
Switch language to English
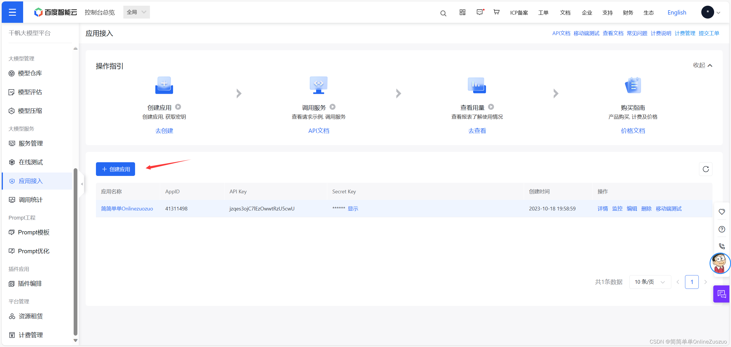[x=677, y=13]
